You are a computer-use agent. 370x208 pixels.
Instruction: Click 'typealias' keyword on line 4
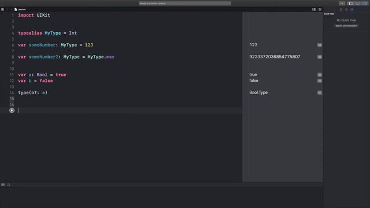pos(30,34)
